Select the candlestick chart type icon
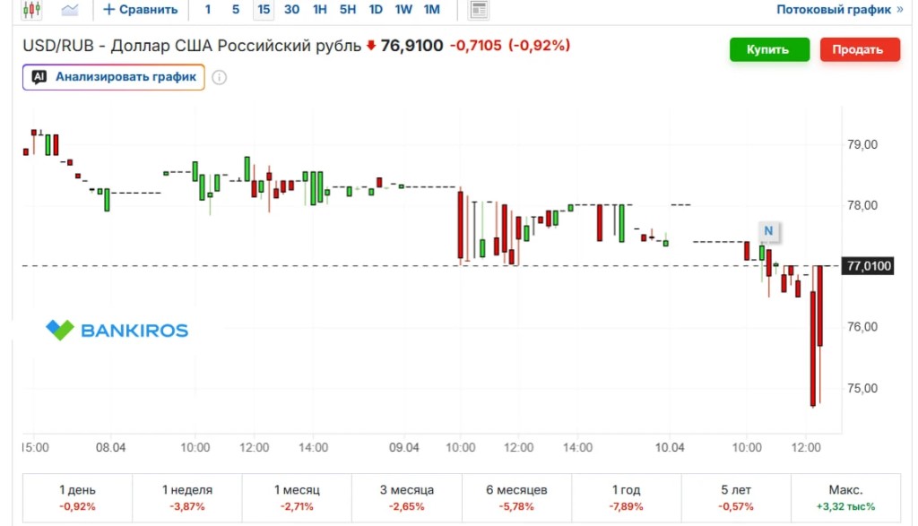 coord(32,10)
